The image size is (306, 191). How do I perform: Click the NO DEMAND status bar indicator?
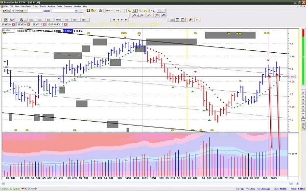[29, 189]
